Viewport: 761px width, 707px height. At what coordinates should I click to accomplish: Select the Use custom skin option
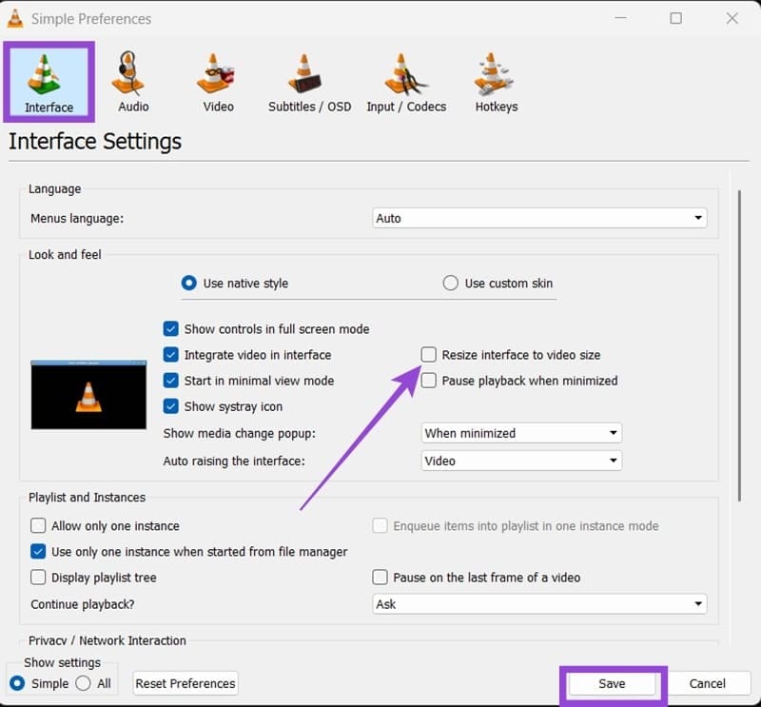click(450, 283)
